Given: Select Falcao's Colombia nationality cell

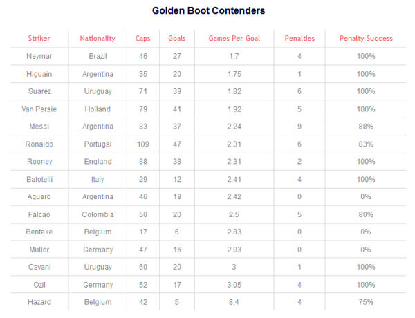Looking at the screenshot, I should [x=98, y=214].
